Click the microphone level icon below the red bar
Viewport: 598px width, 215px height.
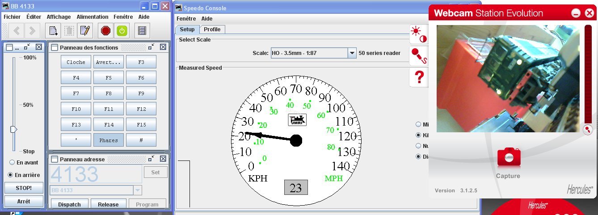(588, 130)
